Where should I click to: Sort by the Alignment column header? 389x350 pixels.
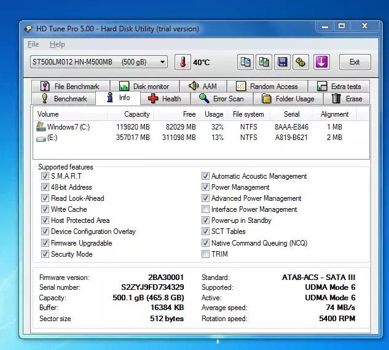[335, 114]
